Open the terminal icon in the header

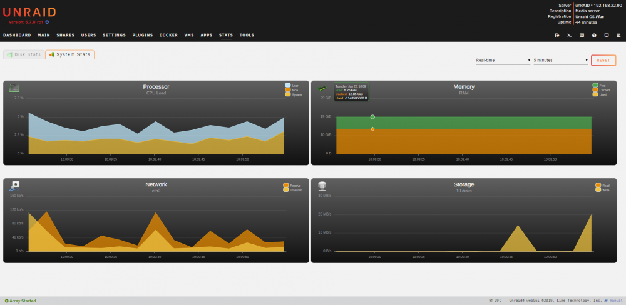tap(570, 36)
